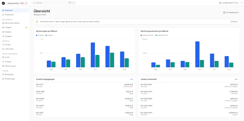
Task: Open the Belegschmied PILOT workspace switcher
Action: pyautogui.click(x=17, y=3)
